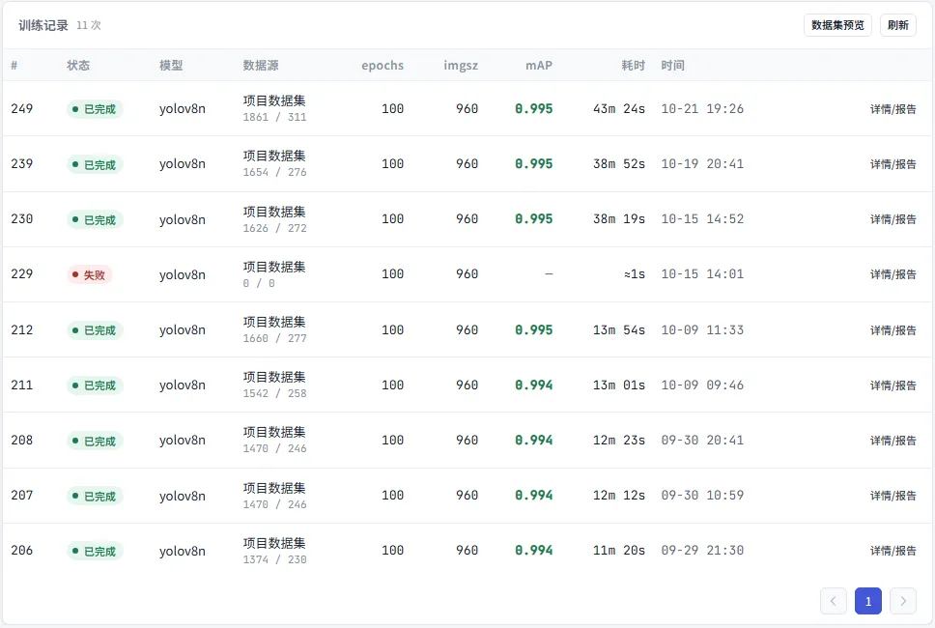Viewport: 935px width, 628px height.
Task: Open 详情/报告 for run 230
Action: [x=892, y=219]
